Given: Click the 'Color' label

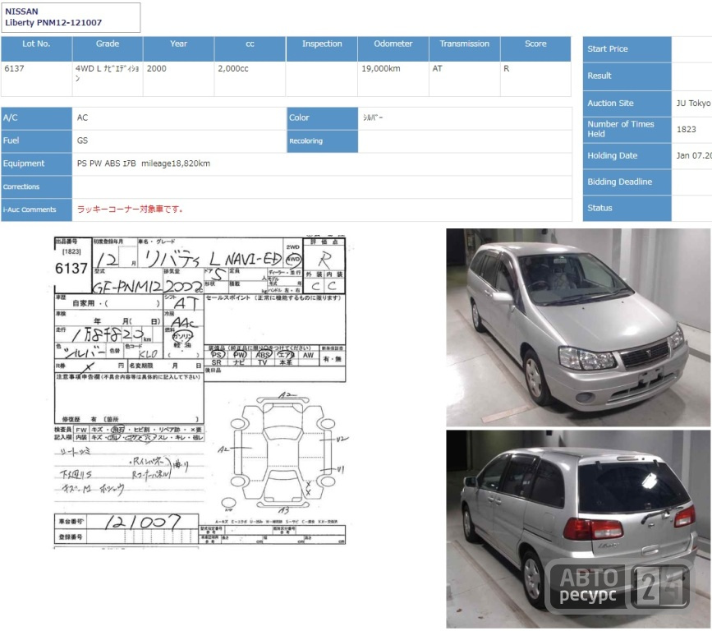Looking at the screenshot, I should (x=323, y=118).
